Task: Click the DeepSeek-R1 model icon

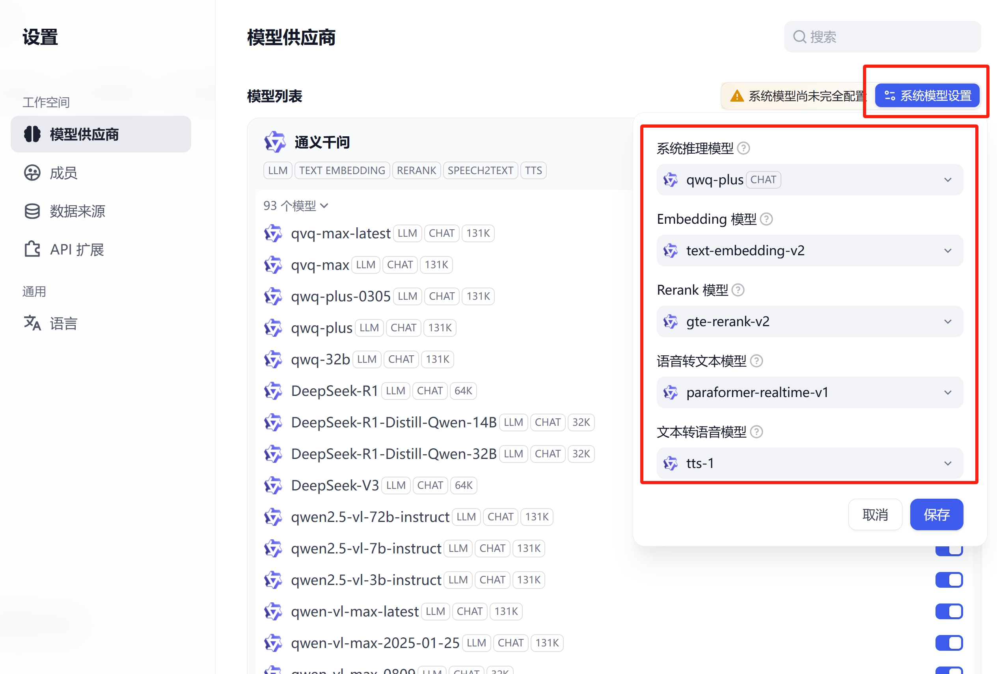Action: click(273, 391)
